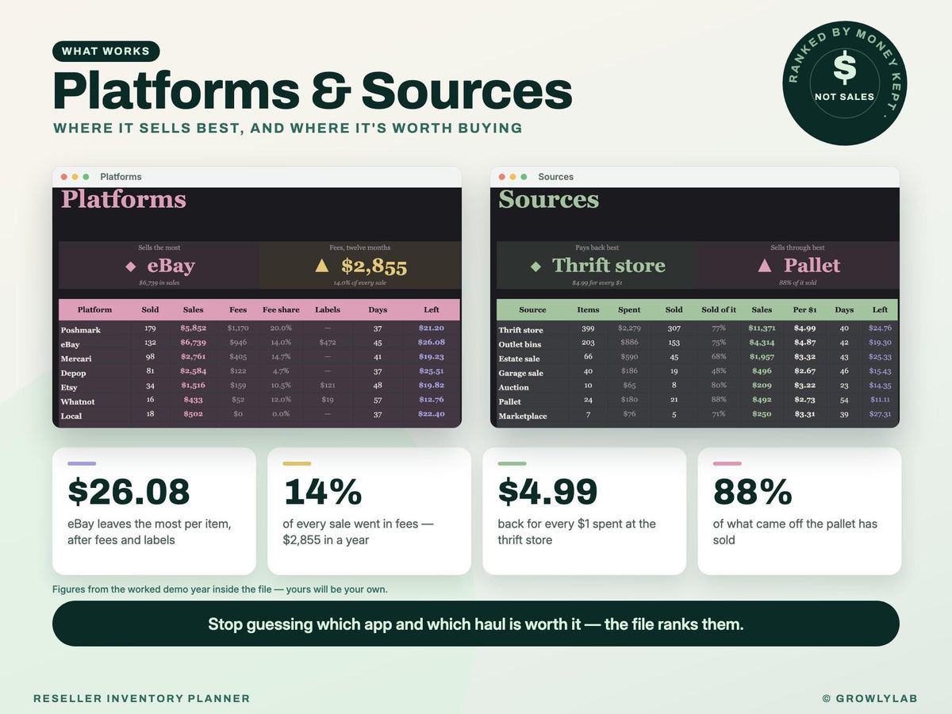952x714 pixels.
Task: Click the $27.31 Marketplace left cell
Action: click(x=880, y=413)
